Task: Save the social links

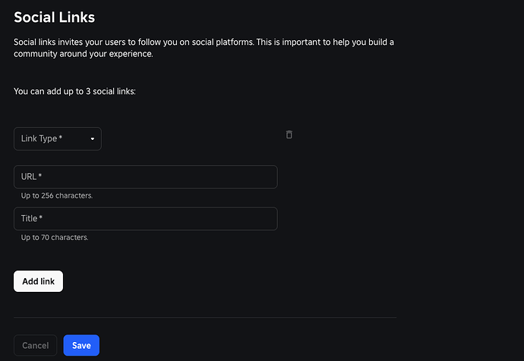Action: point(81,345)
